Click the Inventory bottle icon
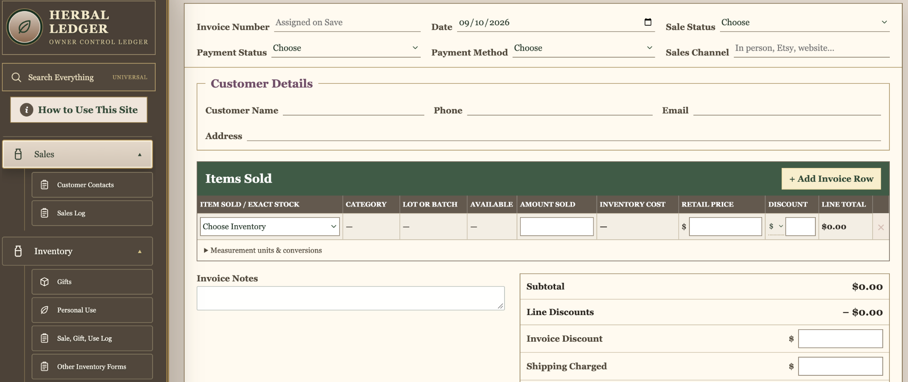The height and width of the screenshot is (382, 908). 18,251
